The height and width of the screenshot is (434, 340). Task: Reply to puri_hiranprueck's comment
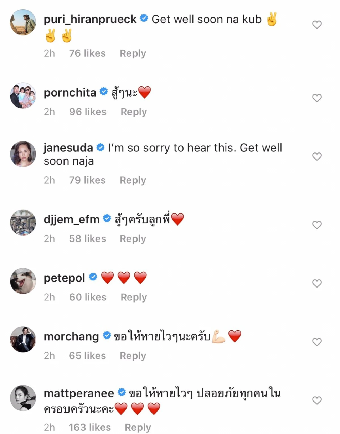click(133, 53)
